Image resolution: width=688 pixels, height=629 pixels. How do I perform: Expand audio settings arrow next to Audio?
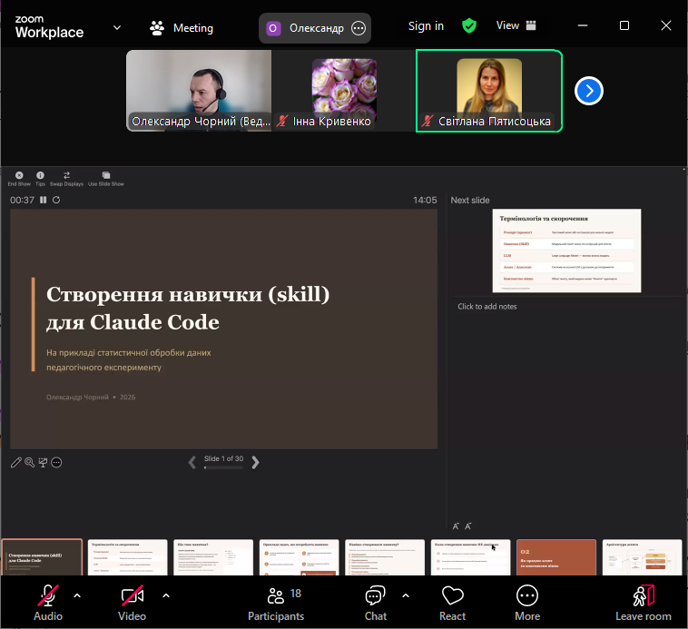pyautogui.click(x=77, y=595)
